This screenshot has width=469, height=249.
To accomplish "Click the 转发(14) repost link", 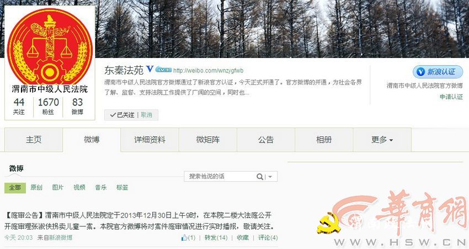I will (x=216, y=237).
